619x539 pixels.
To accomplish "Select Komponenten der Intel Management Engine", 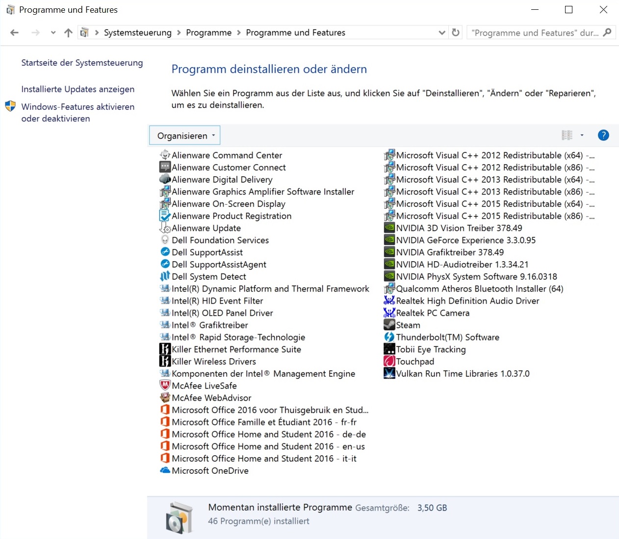I will point(258,373).
